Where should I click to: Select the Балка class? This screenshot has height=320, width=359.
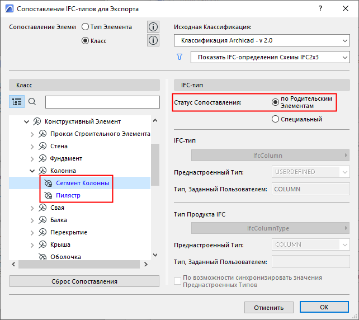click(59, 220)
